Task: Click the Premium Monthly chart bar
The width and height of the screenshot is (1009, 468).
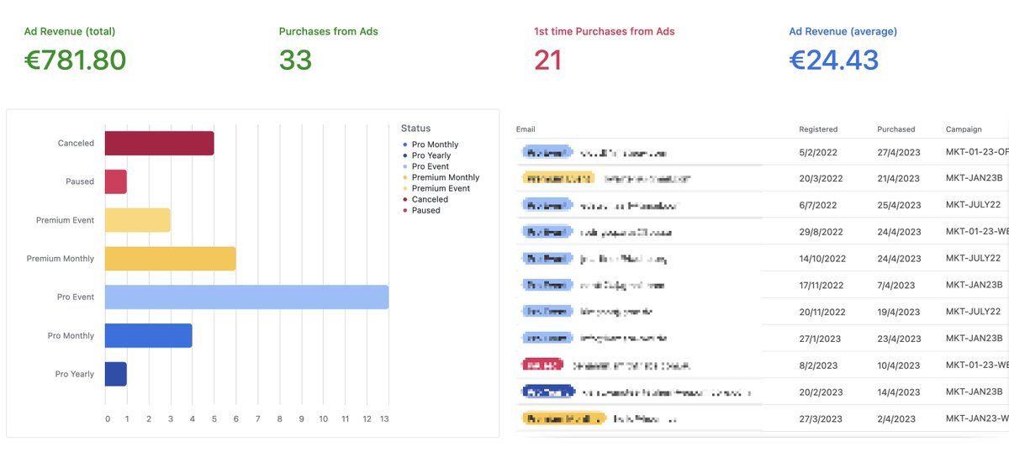Action: [x=170, y=259]
